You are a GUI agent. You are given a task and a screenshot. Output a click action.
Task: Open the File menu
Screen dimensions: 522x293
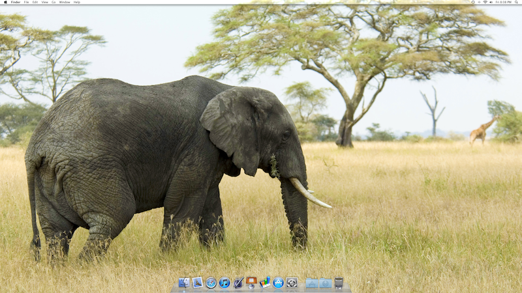point(26,2)
